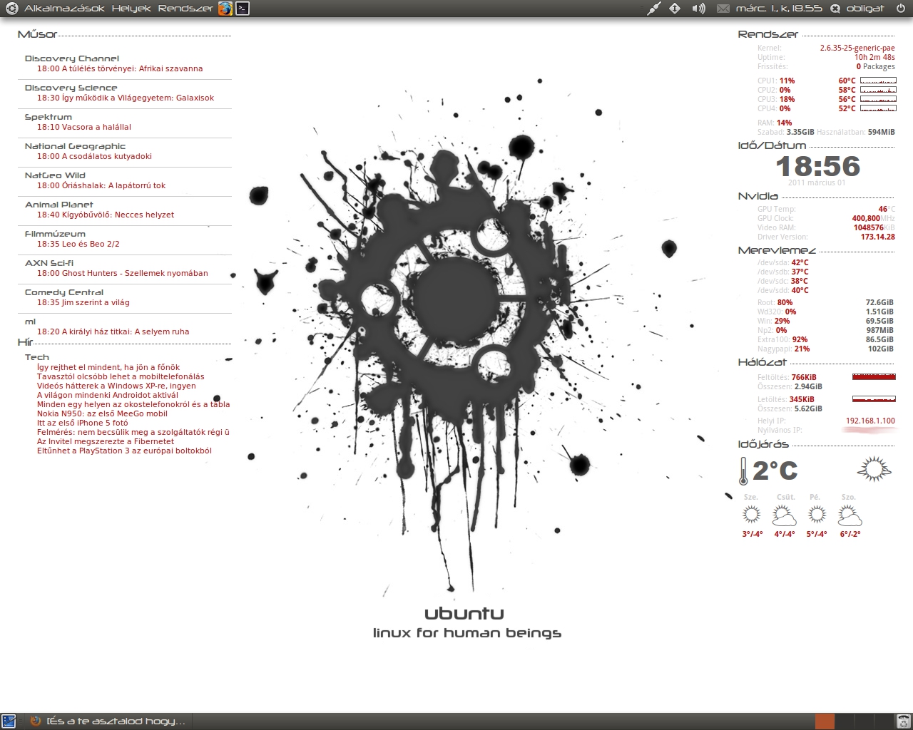Click the /dev/sda: 42°C temperature
This screenshot has width=913, height=730.
[783, 262]
